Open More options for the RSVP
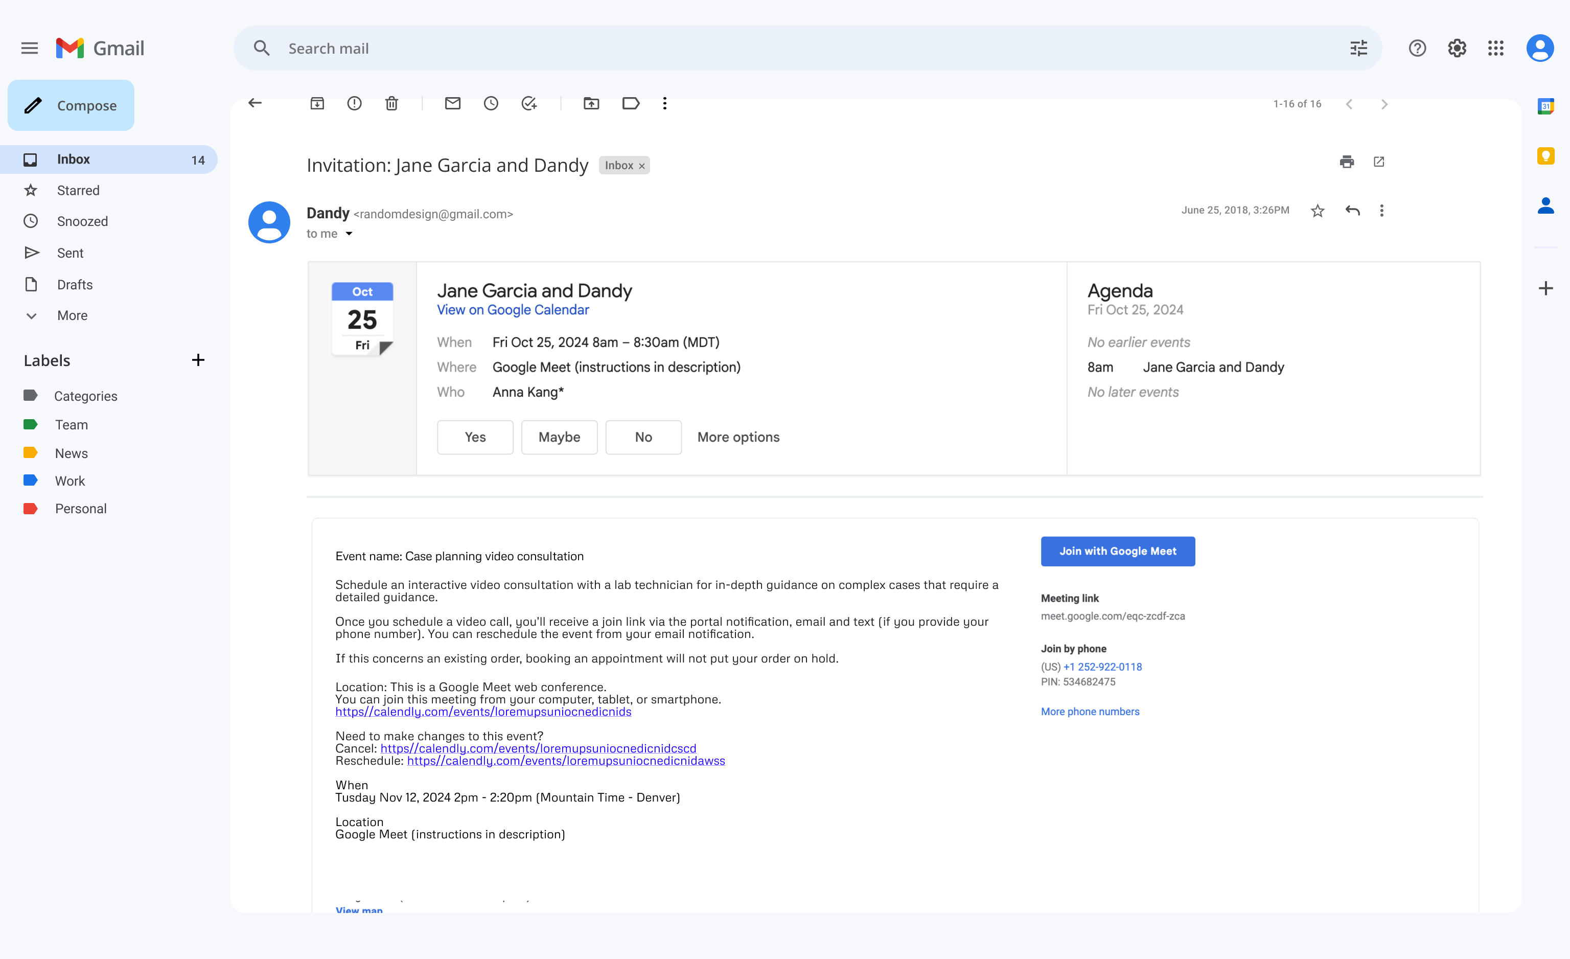Screen dimensions: 1570x959 [738, 437]
